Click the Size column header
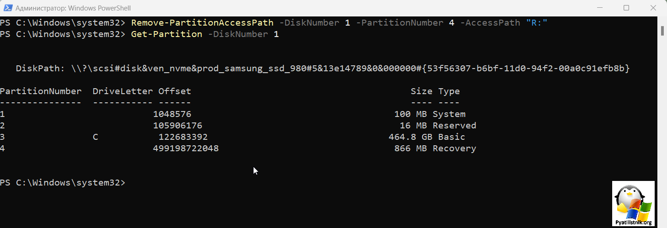Screen dimensions: 667x228 pos(421,91)
